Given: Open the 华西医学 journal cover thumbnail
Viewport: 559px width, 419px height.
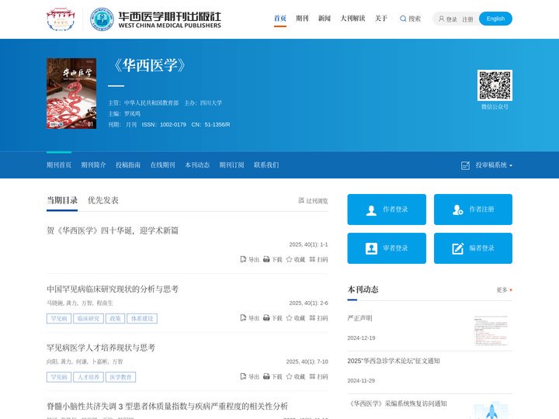Looking at the screenshot, I should click(x=71, y=93).
